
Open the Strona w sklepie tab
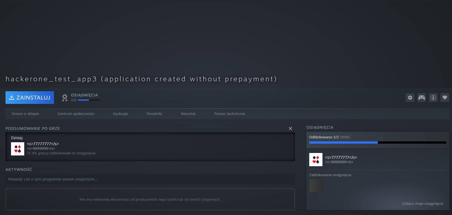25,114
